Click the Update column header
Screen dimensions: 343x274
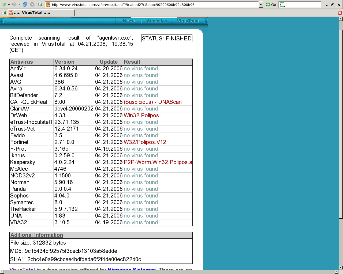point(109,62)
